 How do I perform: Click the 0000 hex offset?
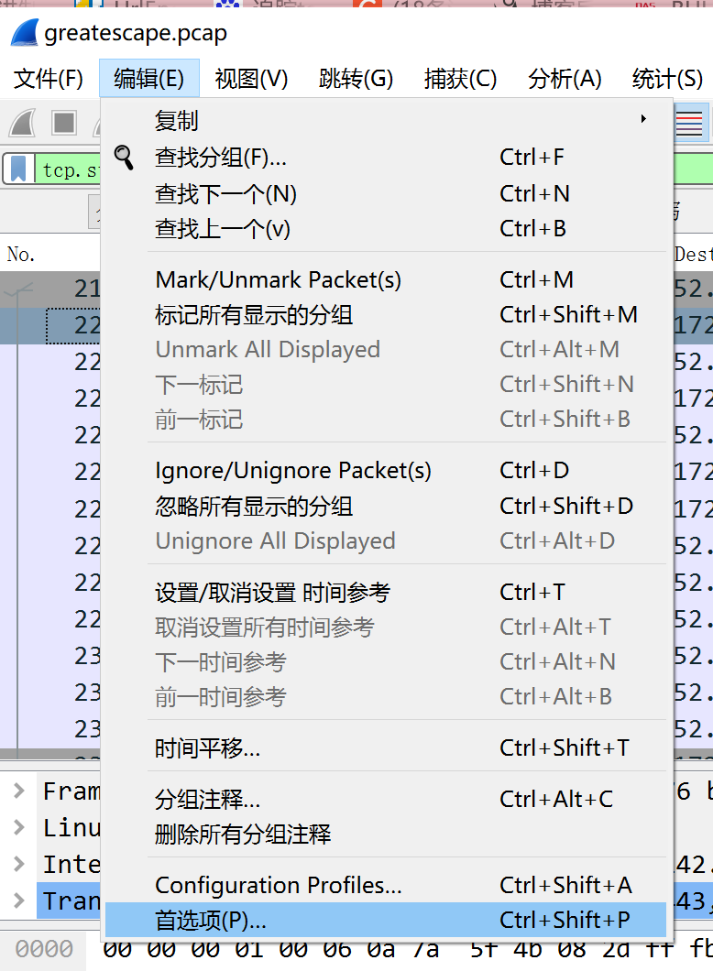tap(44, 949)
